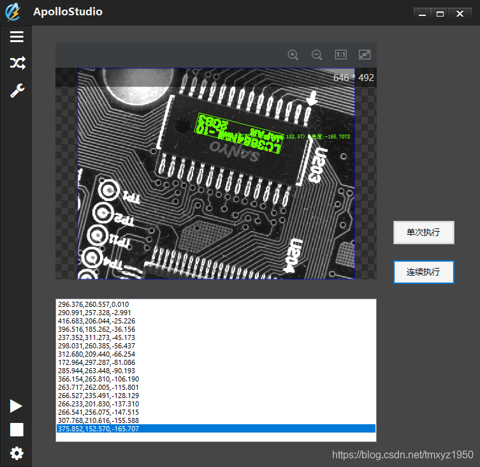Stop execution with the square stop icon
This screenshot has height=467, width=480.
(17, 429)
